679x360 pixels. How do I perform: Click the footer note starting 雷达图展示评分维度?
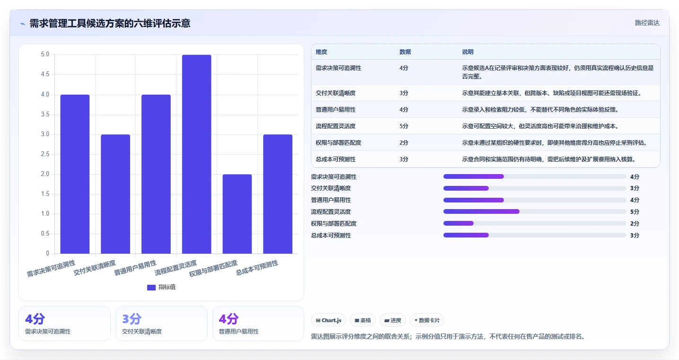448,337
